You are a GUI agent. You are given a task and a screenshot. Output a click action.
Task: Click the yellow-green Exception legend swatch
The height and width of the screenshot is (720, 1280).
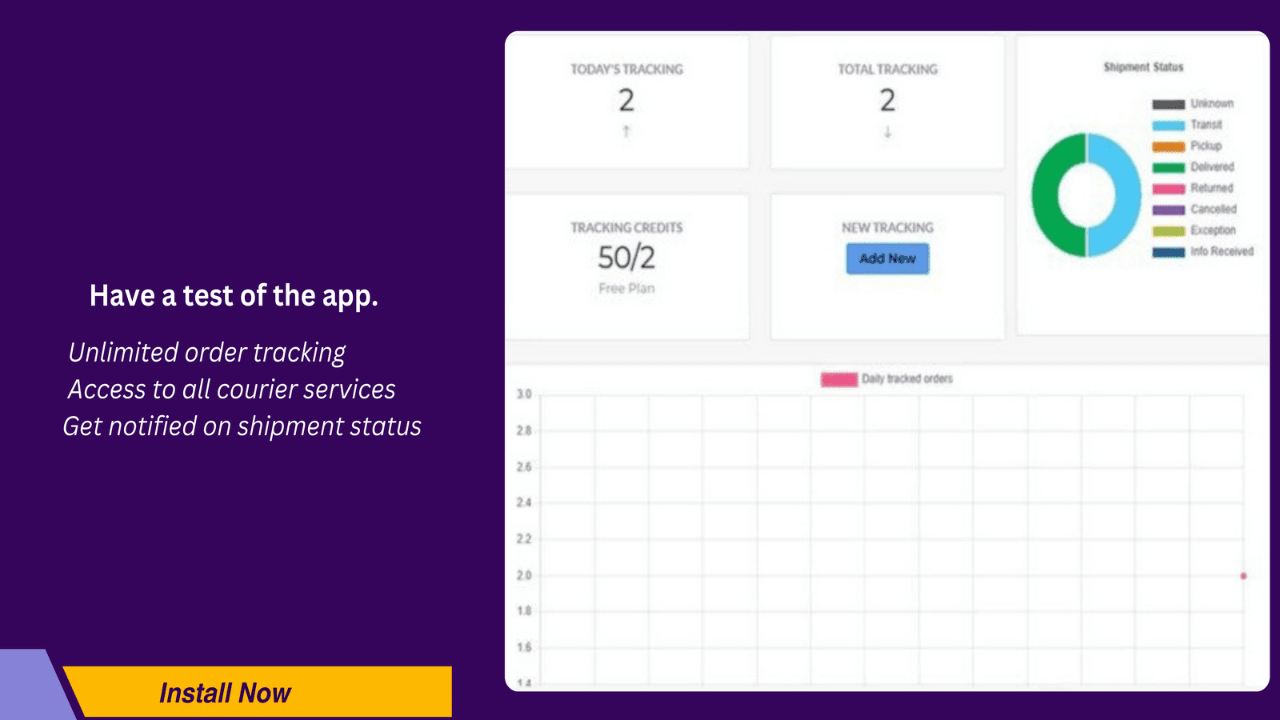1168,230
